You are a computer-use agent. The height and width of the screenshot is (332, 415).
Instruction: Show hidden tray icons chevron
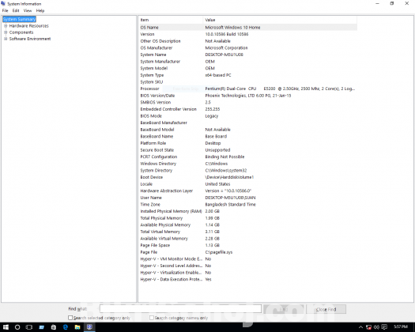360,327
